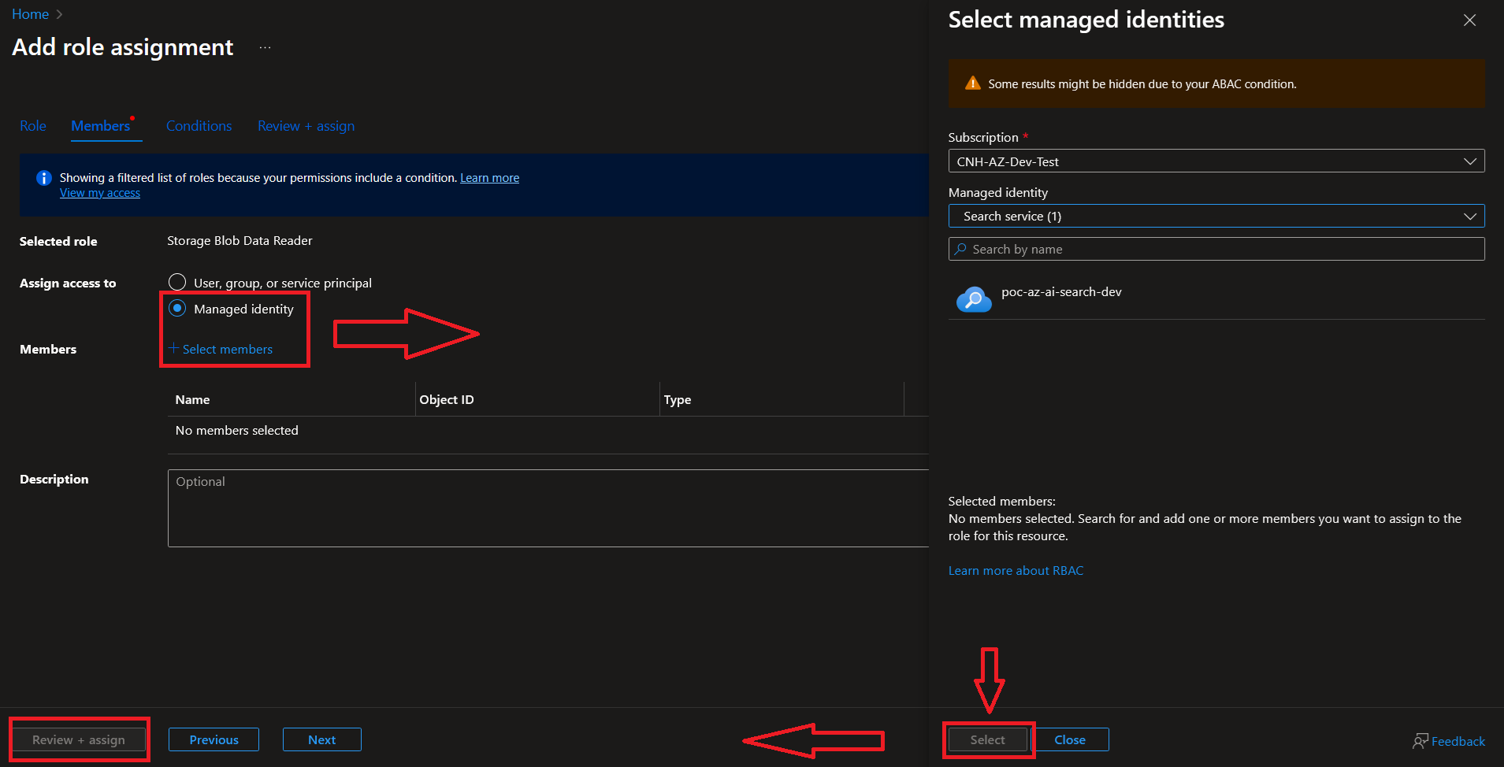Focus the Search by name field

tap(1216, 250)
